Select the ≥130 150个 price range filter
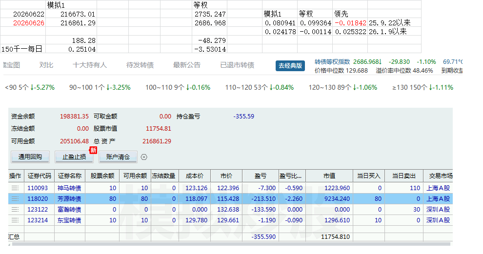This screenshot has width=483, height=254. [423, 87]
